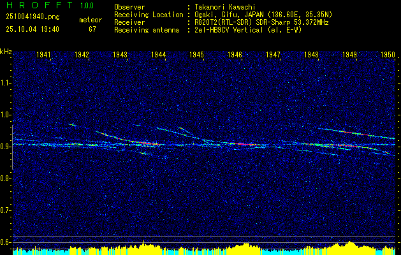Click the version number 1.0.0

87,5
